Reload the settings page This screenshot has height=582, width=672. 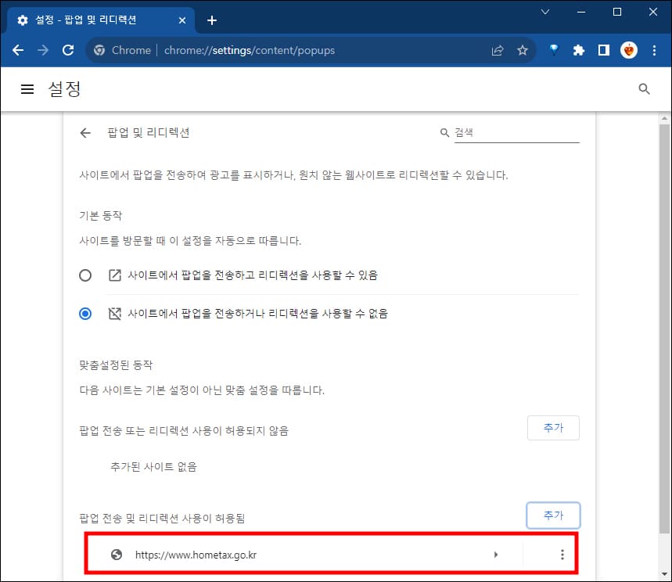point(68,49)
